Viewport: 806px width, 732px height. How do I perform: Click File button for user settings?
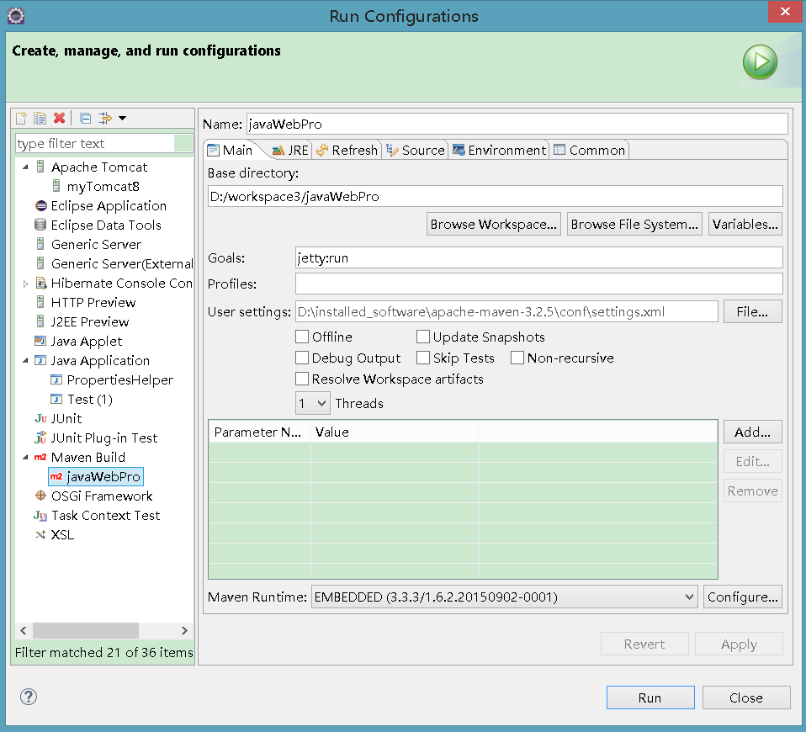[752, 311]
